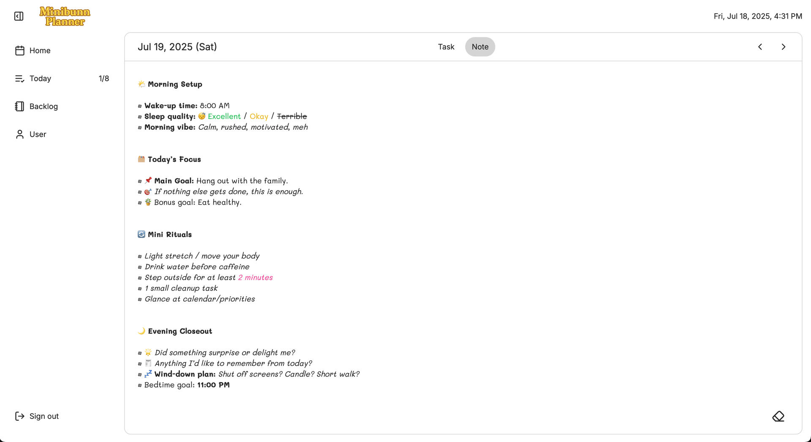The image size is (811, 442).
Task: Click the Backlog notebook icon
Action: (x=19, y=106)
